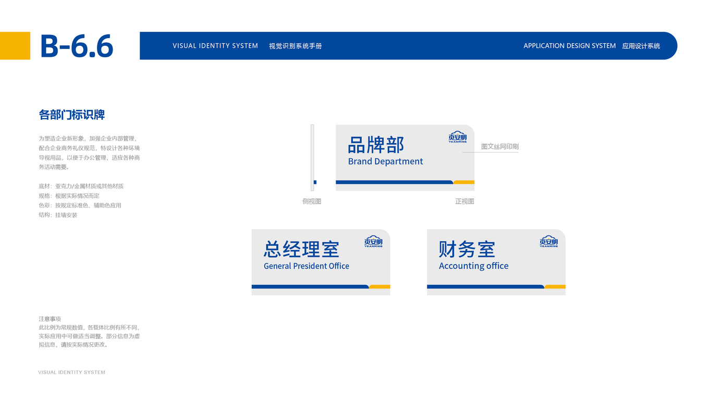This screenshot has height=400, width=712.
Task: Click the footer 'VISUAL IDENTITY SYSTEM' text
Action: (71, 372)
